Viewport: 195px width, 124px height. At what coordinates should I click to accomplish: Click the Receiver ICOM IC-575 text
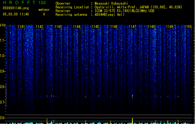point(124,11)
